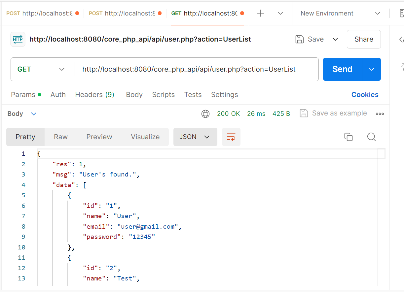Click Save as example text
Viewport: 404px width, 292px height.
(x=340, y=113)
